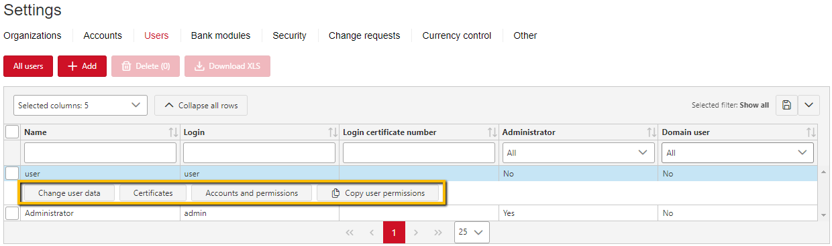This screenshot has width=832, height=246.
Task: Click the Copy user permissions button
Action: 378,193
